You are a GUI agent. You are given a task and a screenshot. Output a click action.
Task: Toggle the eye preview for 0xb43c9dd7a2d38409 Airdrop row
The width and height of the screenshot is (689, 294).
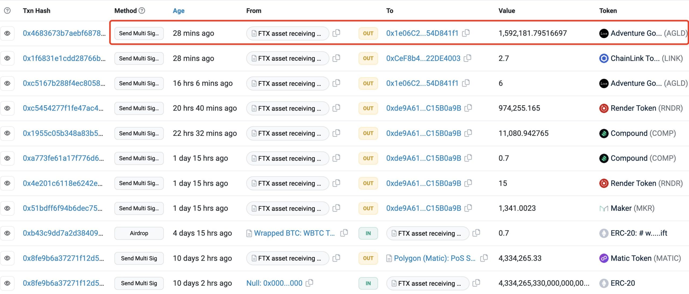point(7,233)
